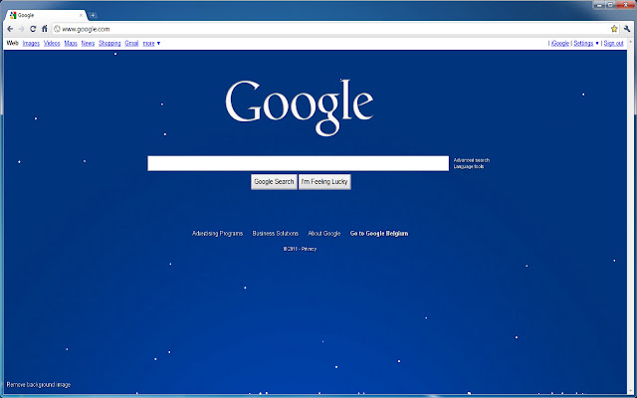Screen dimensions: 637x398
Task: Reload the page with the refresh icon
Action: pos(33,29)
